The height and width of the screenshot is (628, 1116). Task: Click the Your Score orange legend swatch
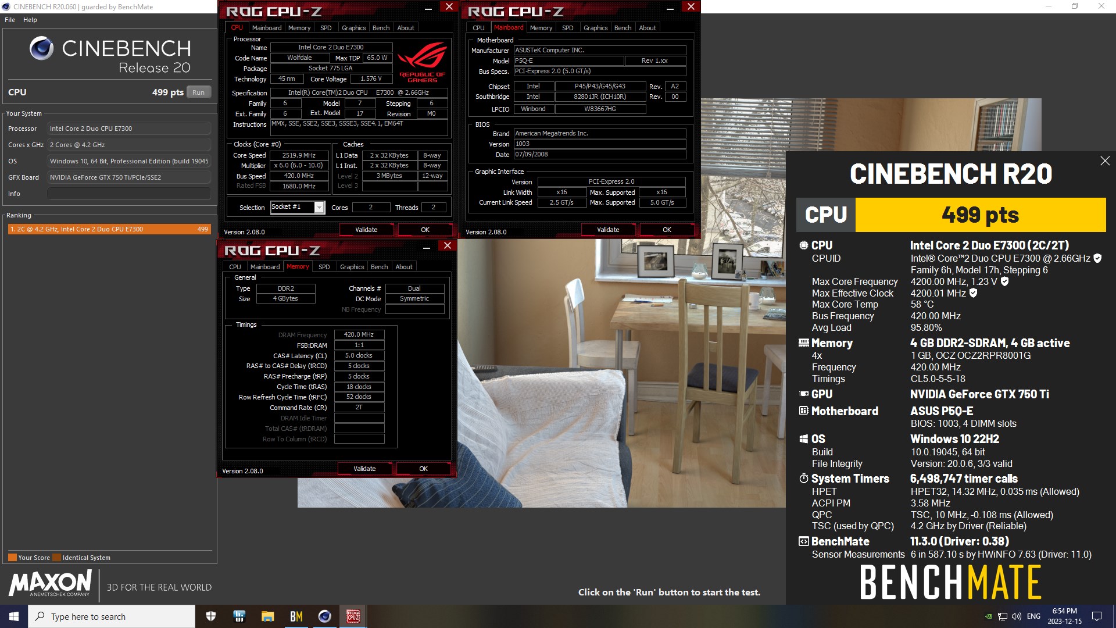pos(12,558)
